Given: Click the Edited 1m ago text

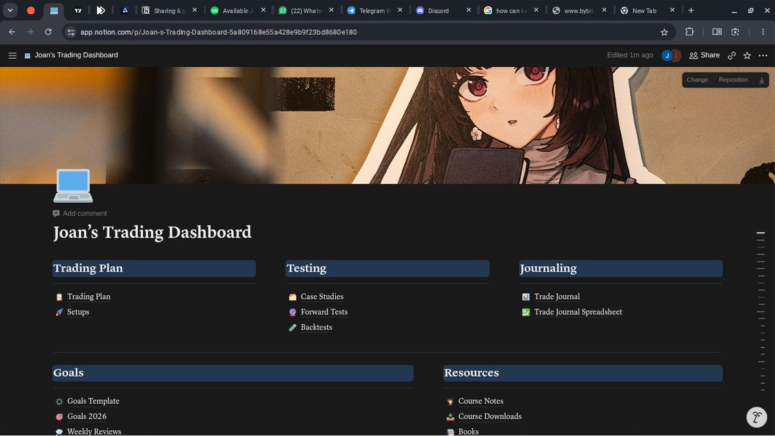Looking at the screenshot, I should [630, 56].
